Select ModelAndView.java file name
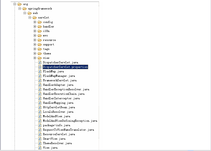The image size is (211, 151). (56, 116)
